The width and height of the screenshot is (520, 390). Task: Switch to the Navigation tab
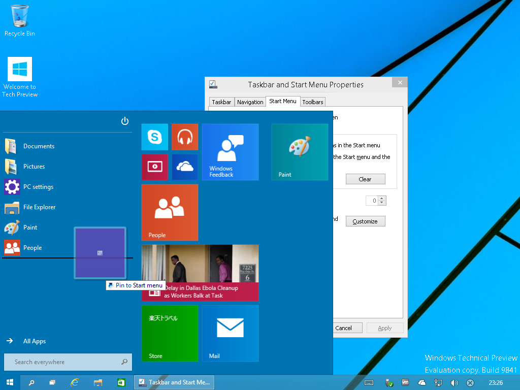click(x=250, y=102)
